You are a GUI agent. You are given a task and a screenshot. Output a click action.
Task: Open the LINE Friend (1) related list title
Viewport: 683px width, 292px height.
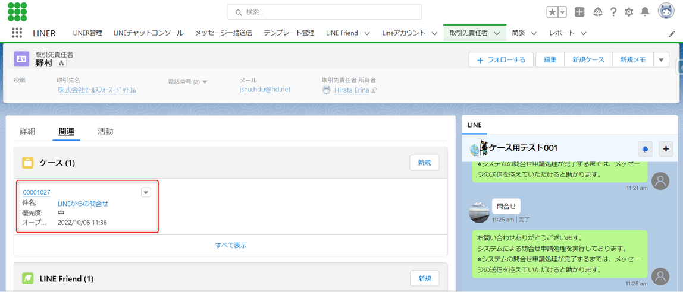67,278
